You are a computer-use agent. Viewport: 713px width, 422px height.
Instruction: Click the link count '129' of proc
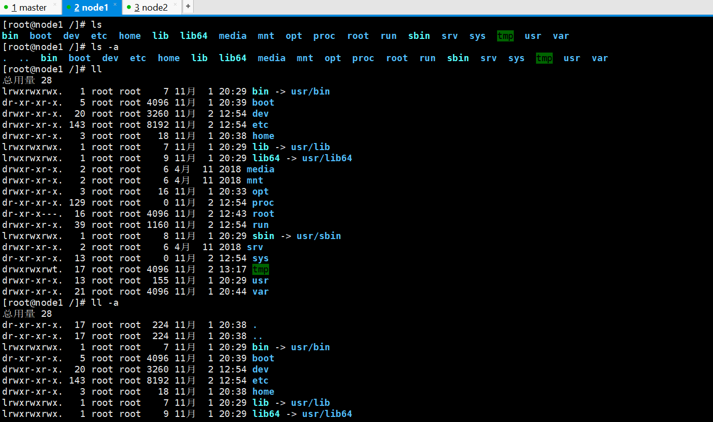click(77, 203)
